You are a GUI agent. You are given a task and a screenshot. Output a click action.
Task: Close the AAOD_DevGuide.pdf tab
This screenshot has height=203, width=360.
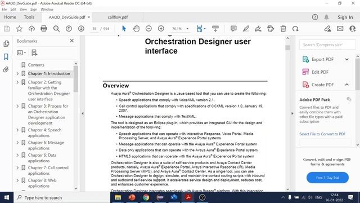(89, 17)
